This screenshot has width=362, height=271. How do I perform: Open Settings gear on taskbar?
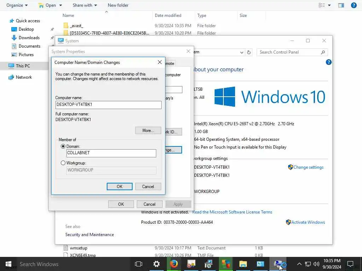(157, 264)
